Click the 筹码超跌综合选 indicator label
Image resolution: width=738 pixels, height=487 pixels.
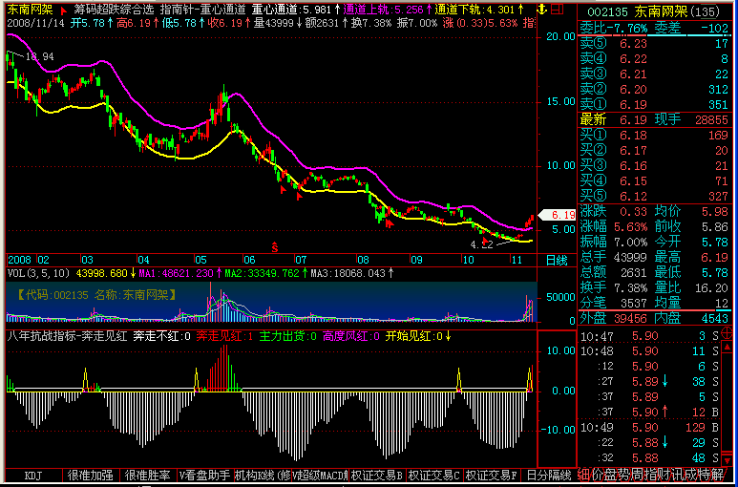[115, 10]
